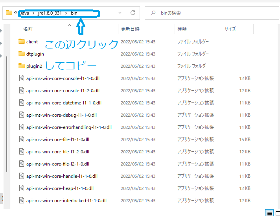Open the arrow after jre1.8.0_331 in path
Image resolution: width=280 pixels, height=216 pixels.
(66, 13)
